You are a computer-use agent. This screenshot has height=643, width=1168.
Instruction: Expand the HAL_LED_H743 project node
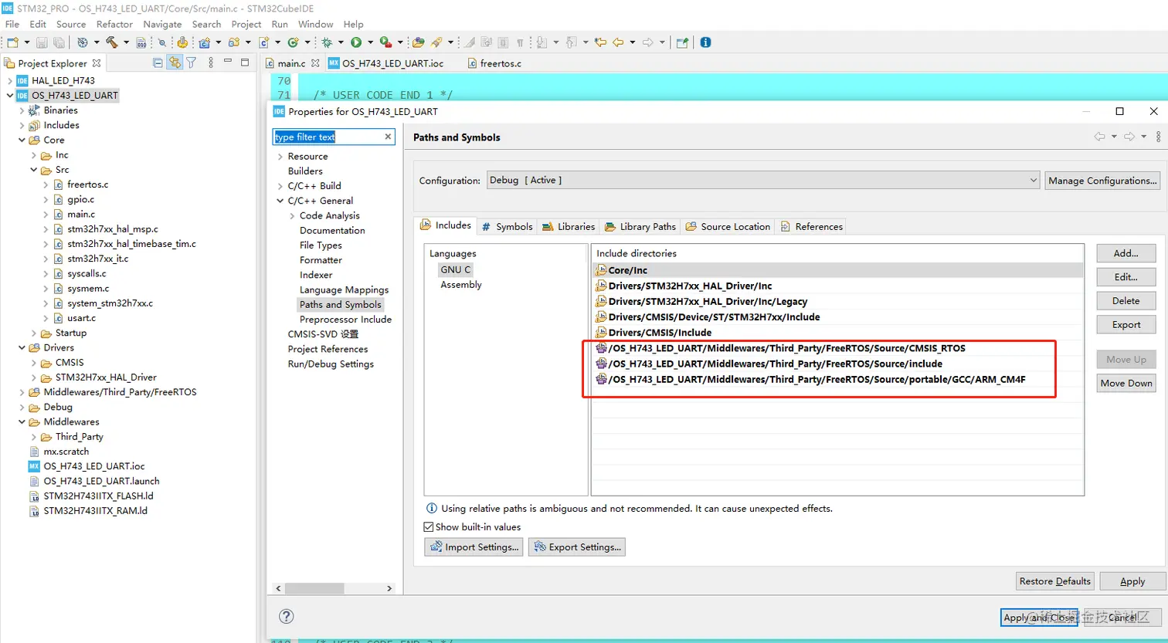[9, 80]
